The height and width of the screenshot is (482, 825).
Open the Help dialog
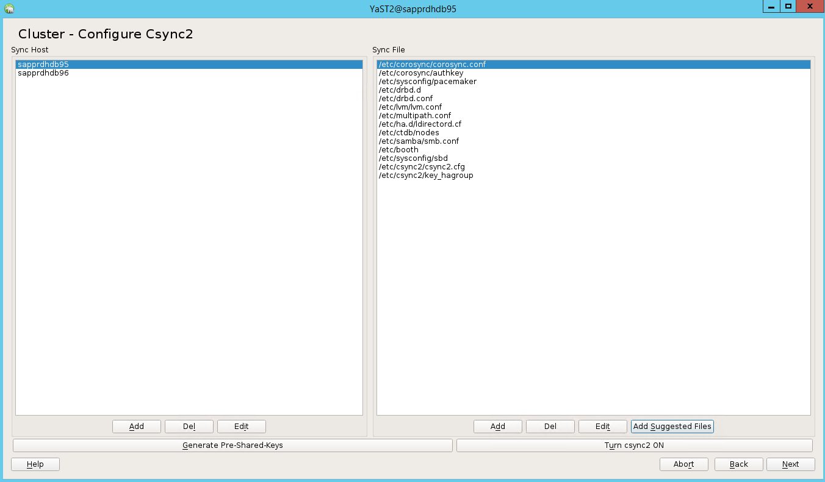35,464
